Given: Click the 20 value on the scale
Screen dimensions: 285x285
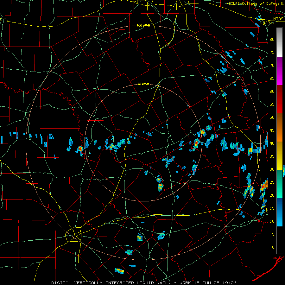Looking at the screenshot, I should point(272,195).
